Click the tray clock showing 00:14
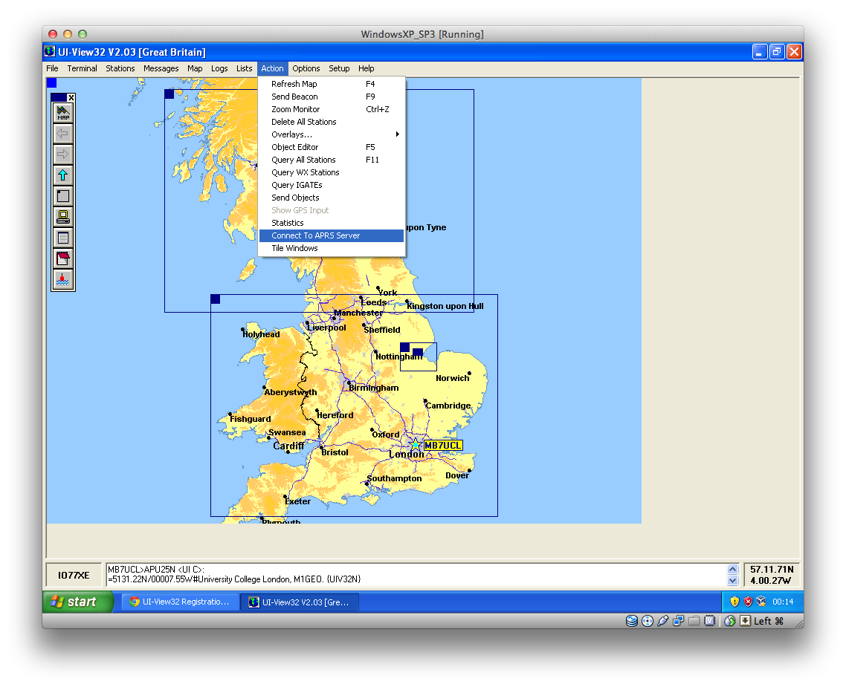Viewport: 846px width, 687px height. (782, 602)
